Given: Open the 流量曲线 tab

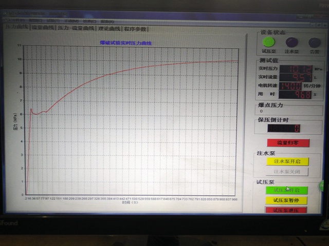Looking at the screenshot, I should [43, 28].
